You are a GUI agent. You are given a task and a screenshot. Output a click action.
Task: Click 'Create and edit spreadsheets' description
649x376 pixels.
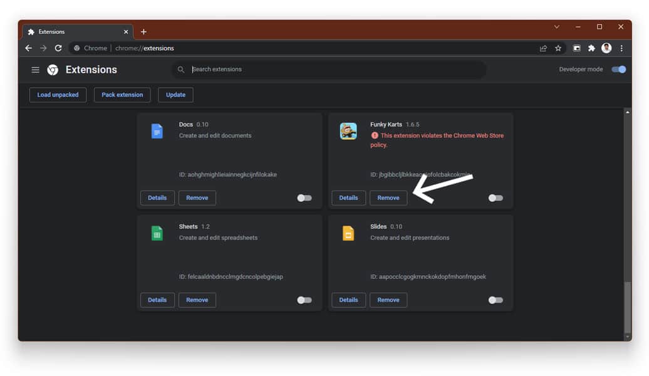tap(218, 238)
